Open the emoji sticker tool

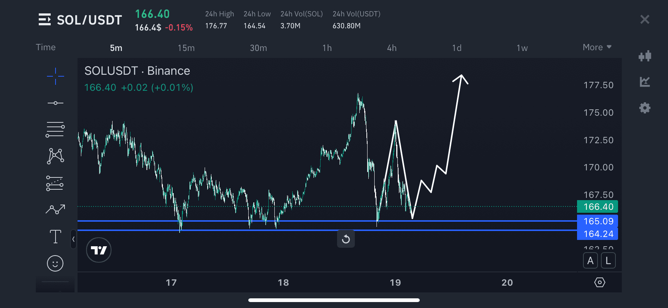point(55,263)
